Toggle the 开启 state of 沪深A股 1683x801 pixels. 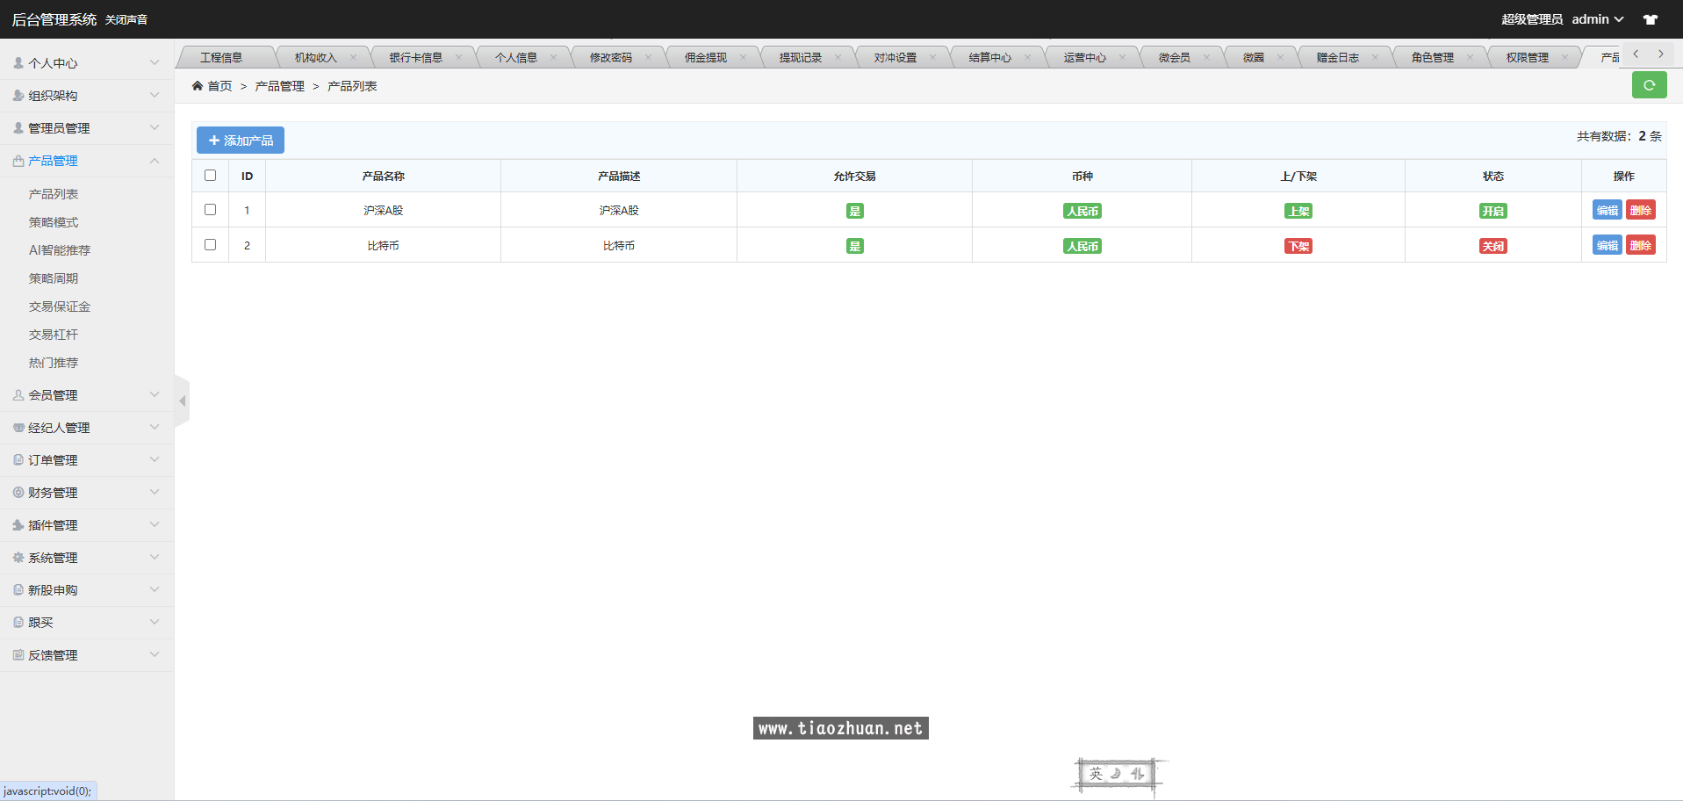tap(1493, 211)
